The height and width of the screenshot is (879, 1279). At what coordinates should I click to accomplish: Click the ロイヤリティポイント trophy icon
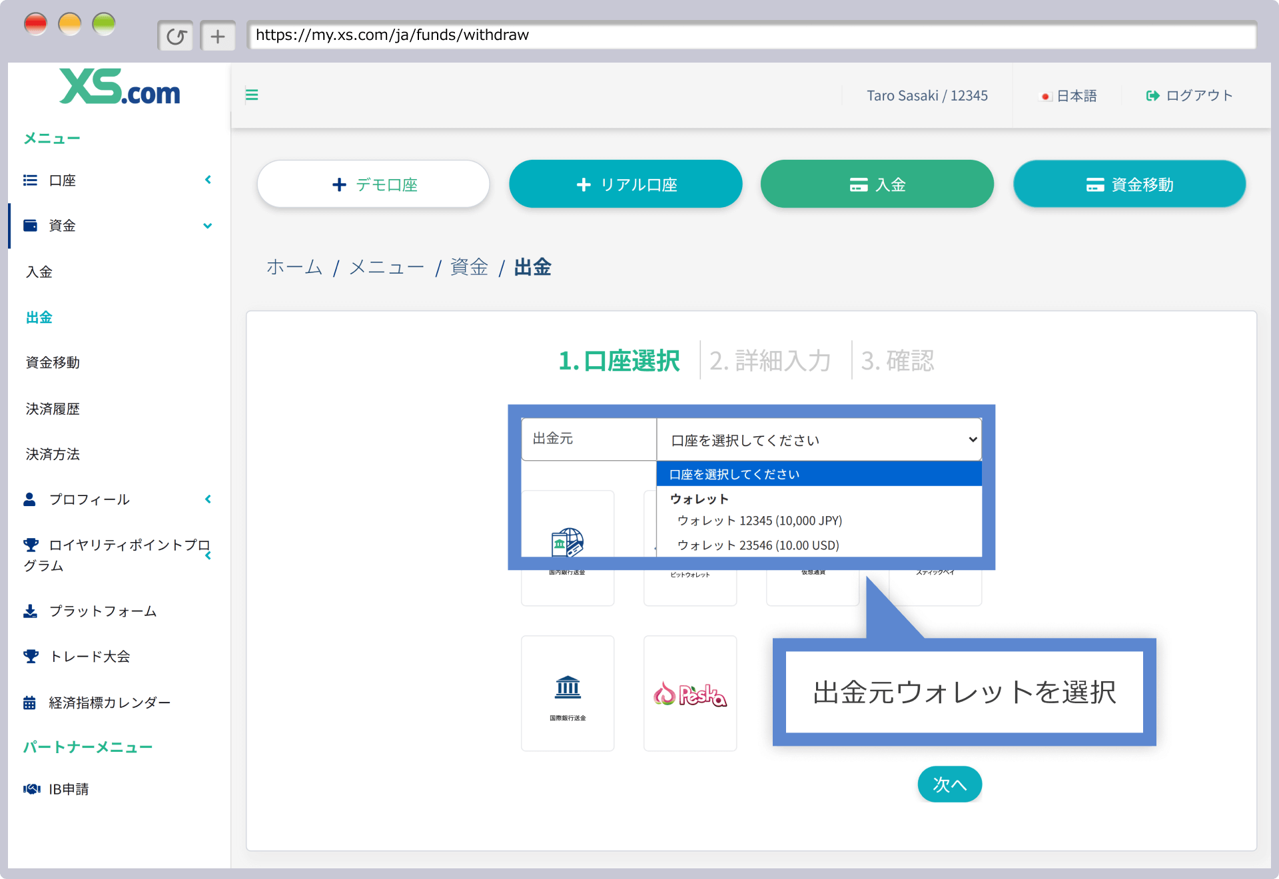pos(31,545)
